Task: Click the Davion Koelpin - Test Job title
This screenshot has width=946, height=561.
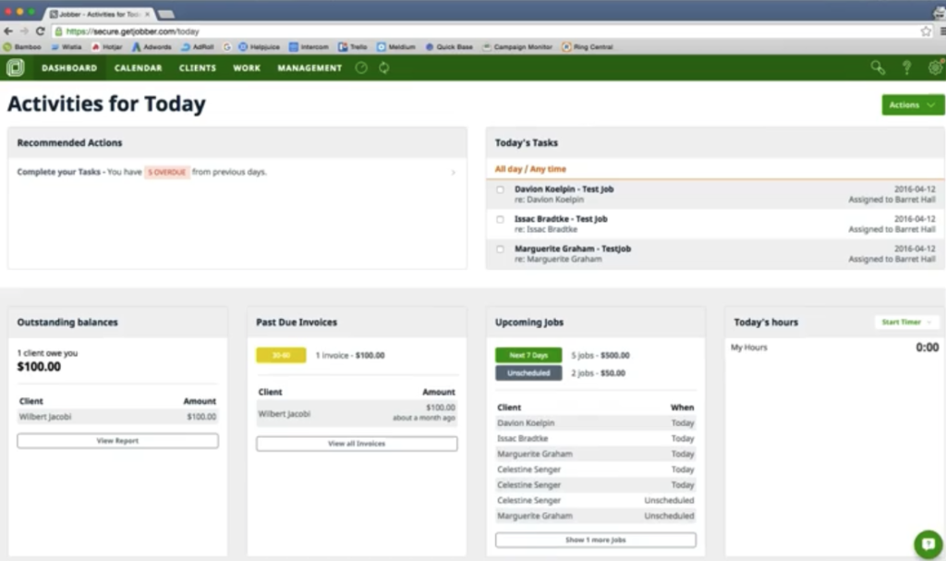Action: pyautogui.click(x=564, y=189)
